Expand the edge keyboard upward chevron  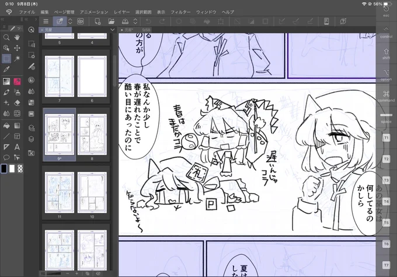pyautogui.click(x=386, y=29)
